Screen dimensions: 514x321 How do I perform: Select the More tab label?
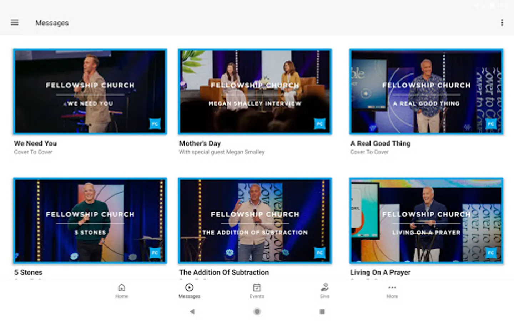point(392,296)
